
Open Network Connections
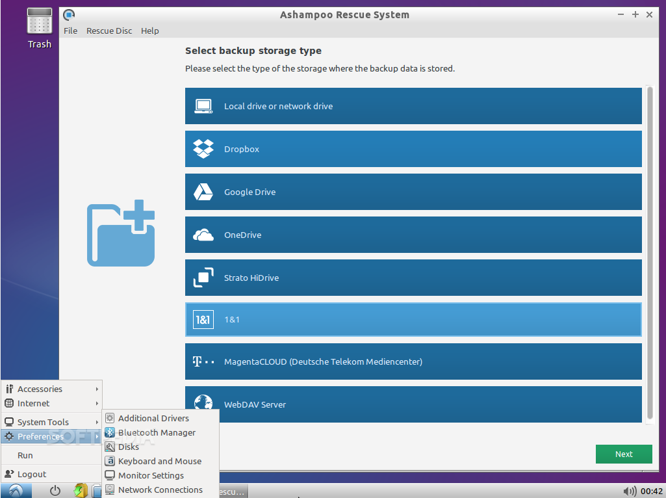pyautogui.click(x=160, y=490)
